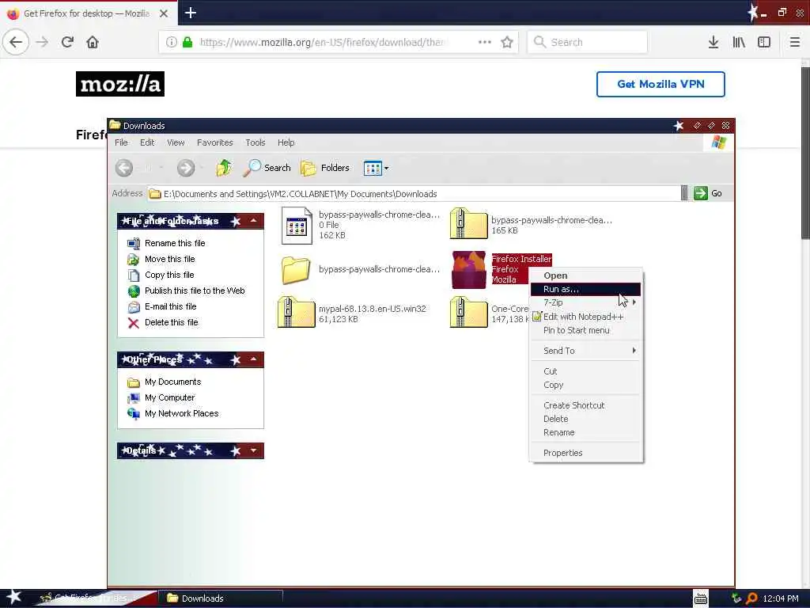Open Firefox downloads arrow icon

click(x=713, y=42)
